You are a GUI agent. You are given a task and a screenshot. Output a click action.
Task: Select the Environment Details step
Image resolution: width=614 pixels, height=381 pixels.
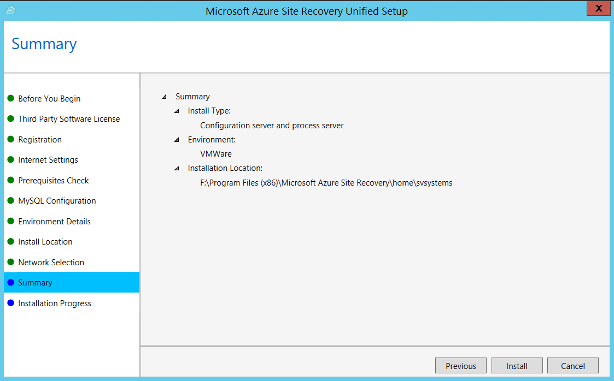(54, 222)
